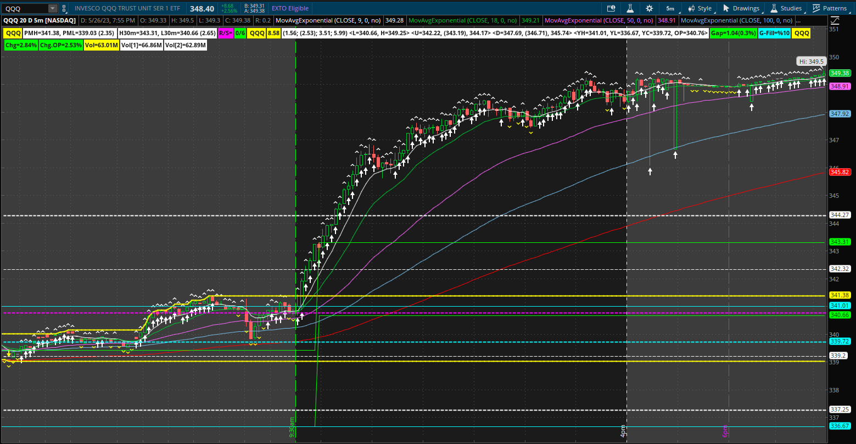
Task: Open chart settings gear icon
Action: [x=650, y=8]
